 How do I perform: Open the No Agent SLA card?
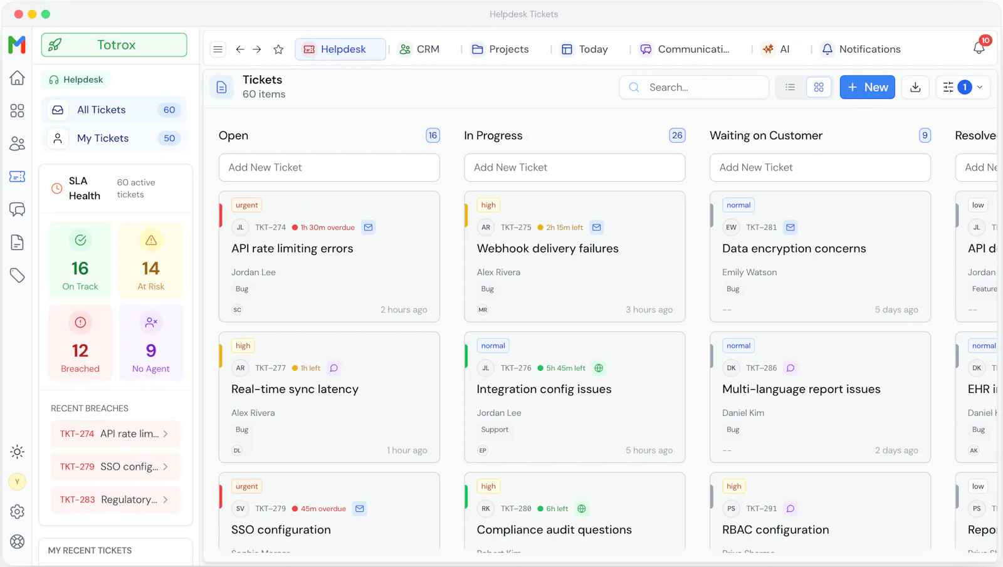[151, 343]
